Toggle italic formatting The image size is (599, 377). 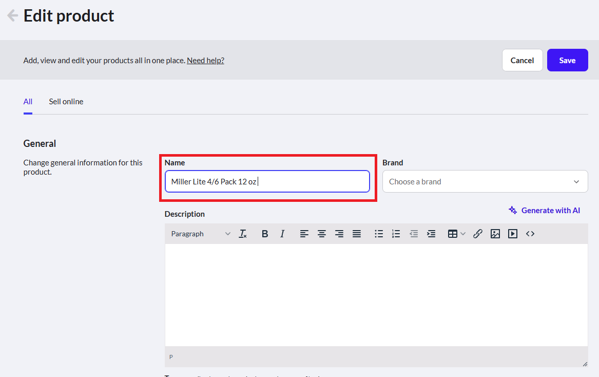[x=282, y=234]
